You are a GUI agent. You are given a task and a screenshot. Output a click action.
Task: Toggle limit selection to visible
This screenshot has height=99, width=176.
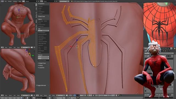(x=93, y=95)
